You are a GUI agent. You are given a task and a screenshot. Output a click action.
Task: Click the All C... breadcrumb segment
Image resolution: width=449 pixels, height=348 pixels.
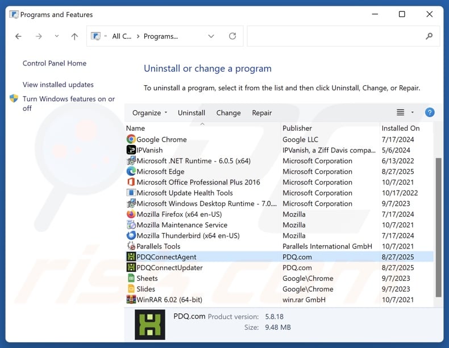coord(122,36)
